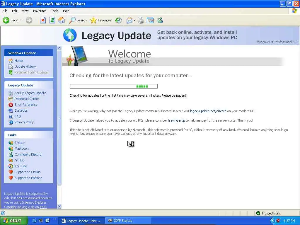The image size is (300, 225).
Task: Switch to GIMP Startup taskbar button
Action: [x=128, y=221]
